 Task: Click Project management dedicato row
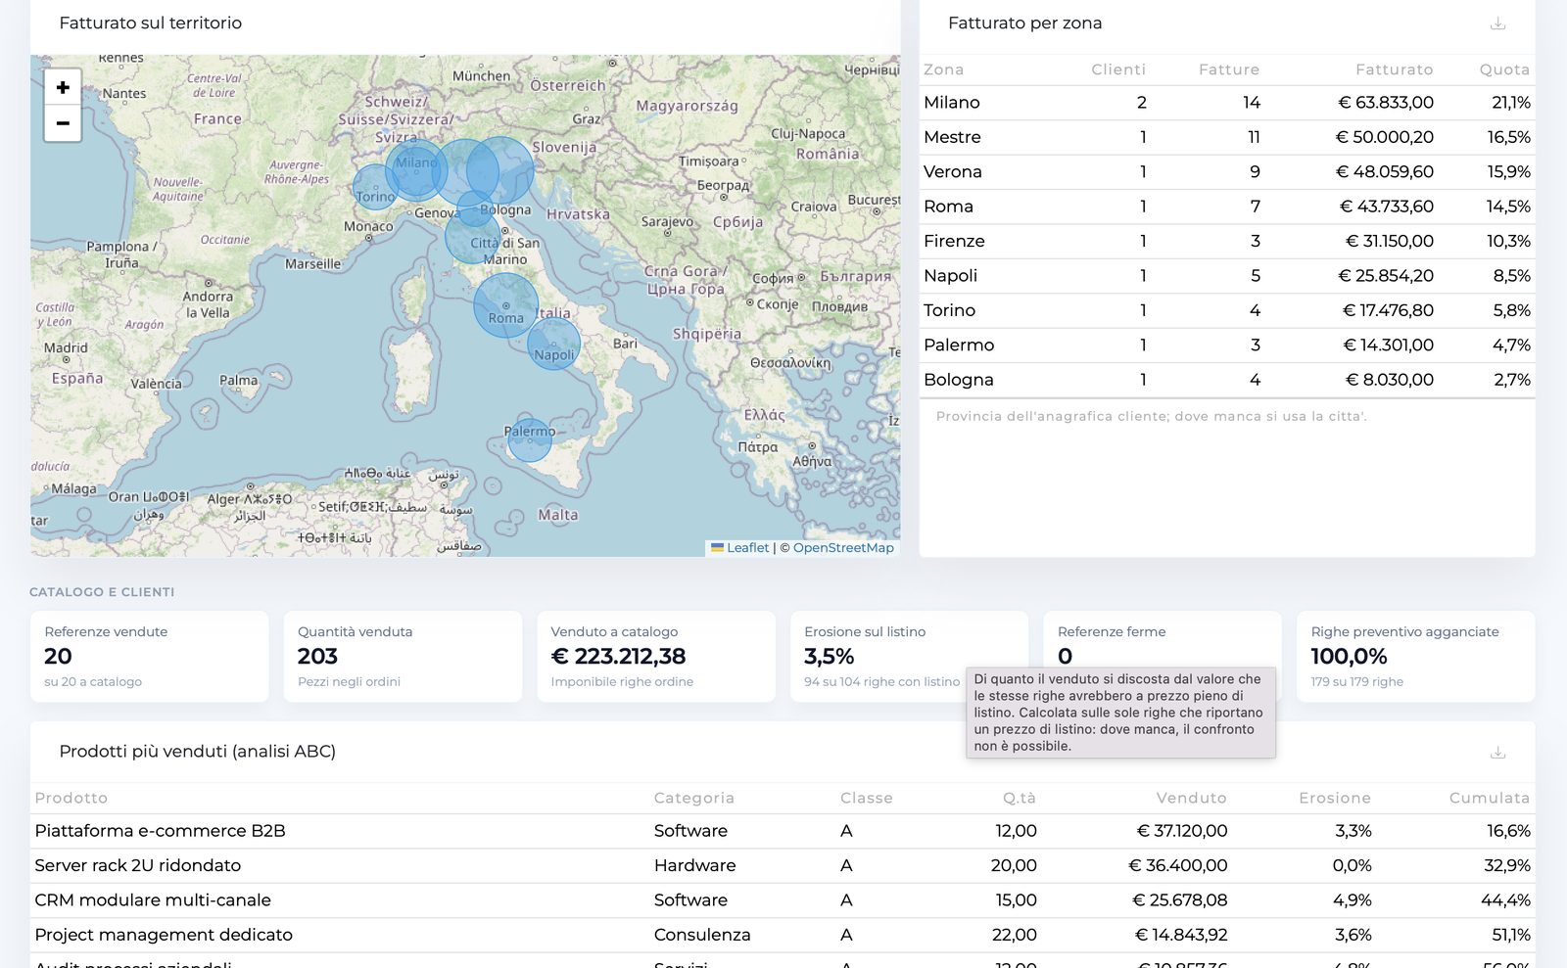pos(783,936)
